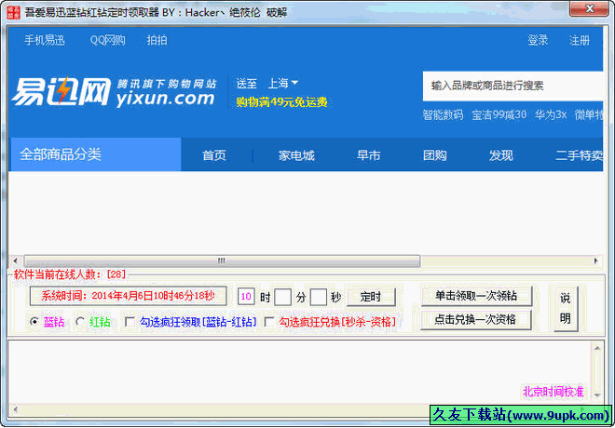Open the 家电城 tab
This screenshot has width=615, height=428.
click(296, 155)
